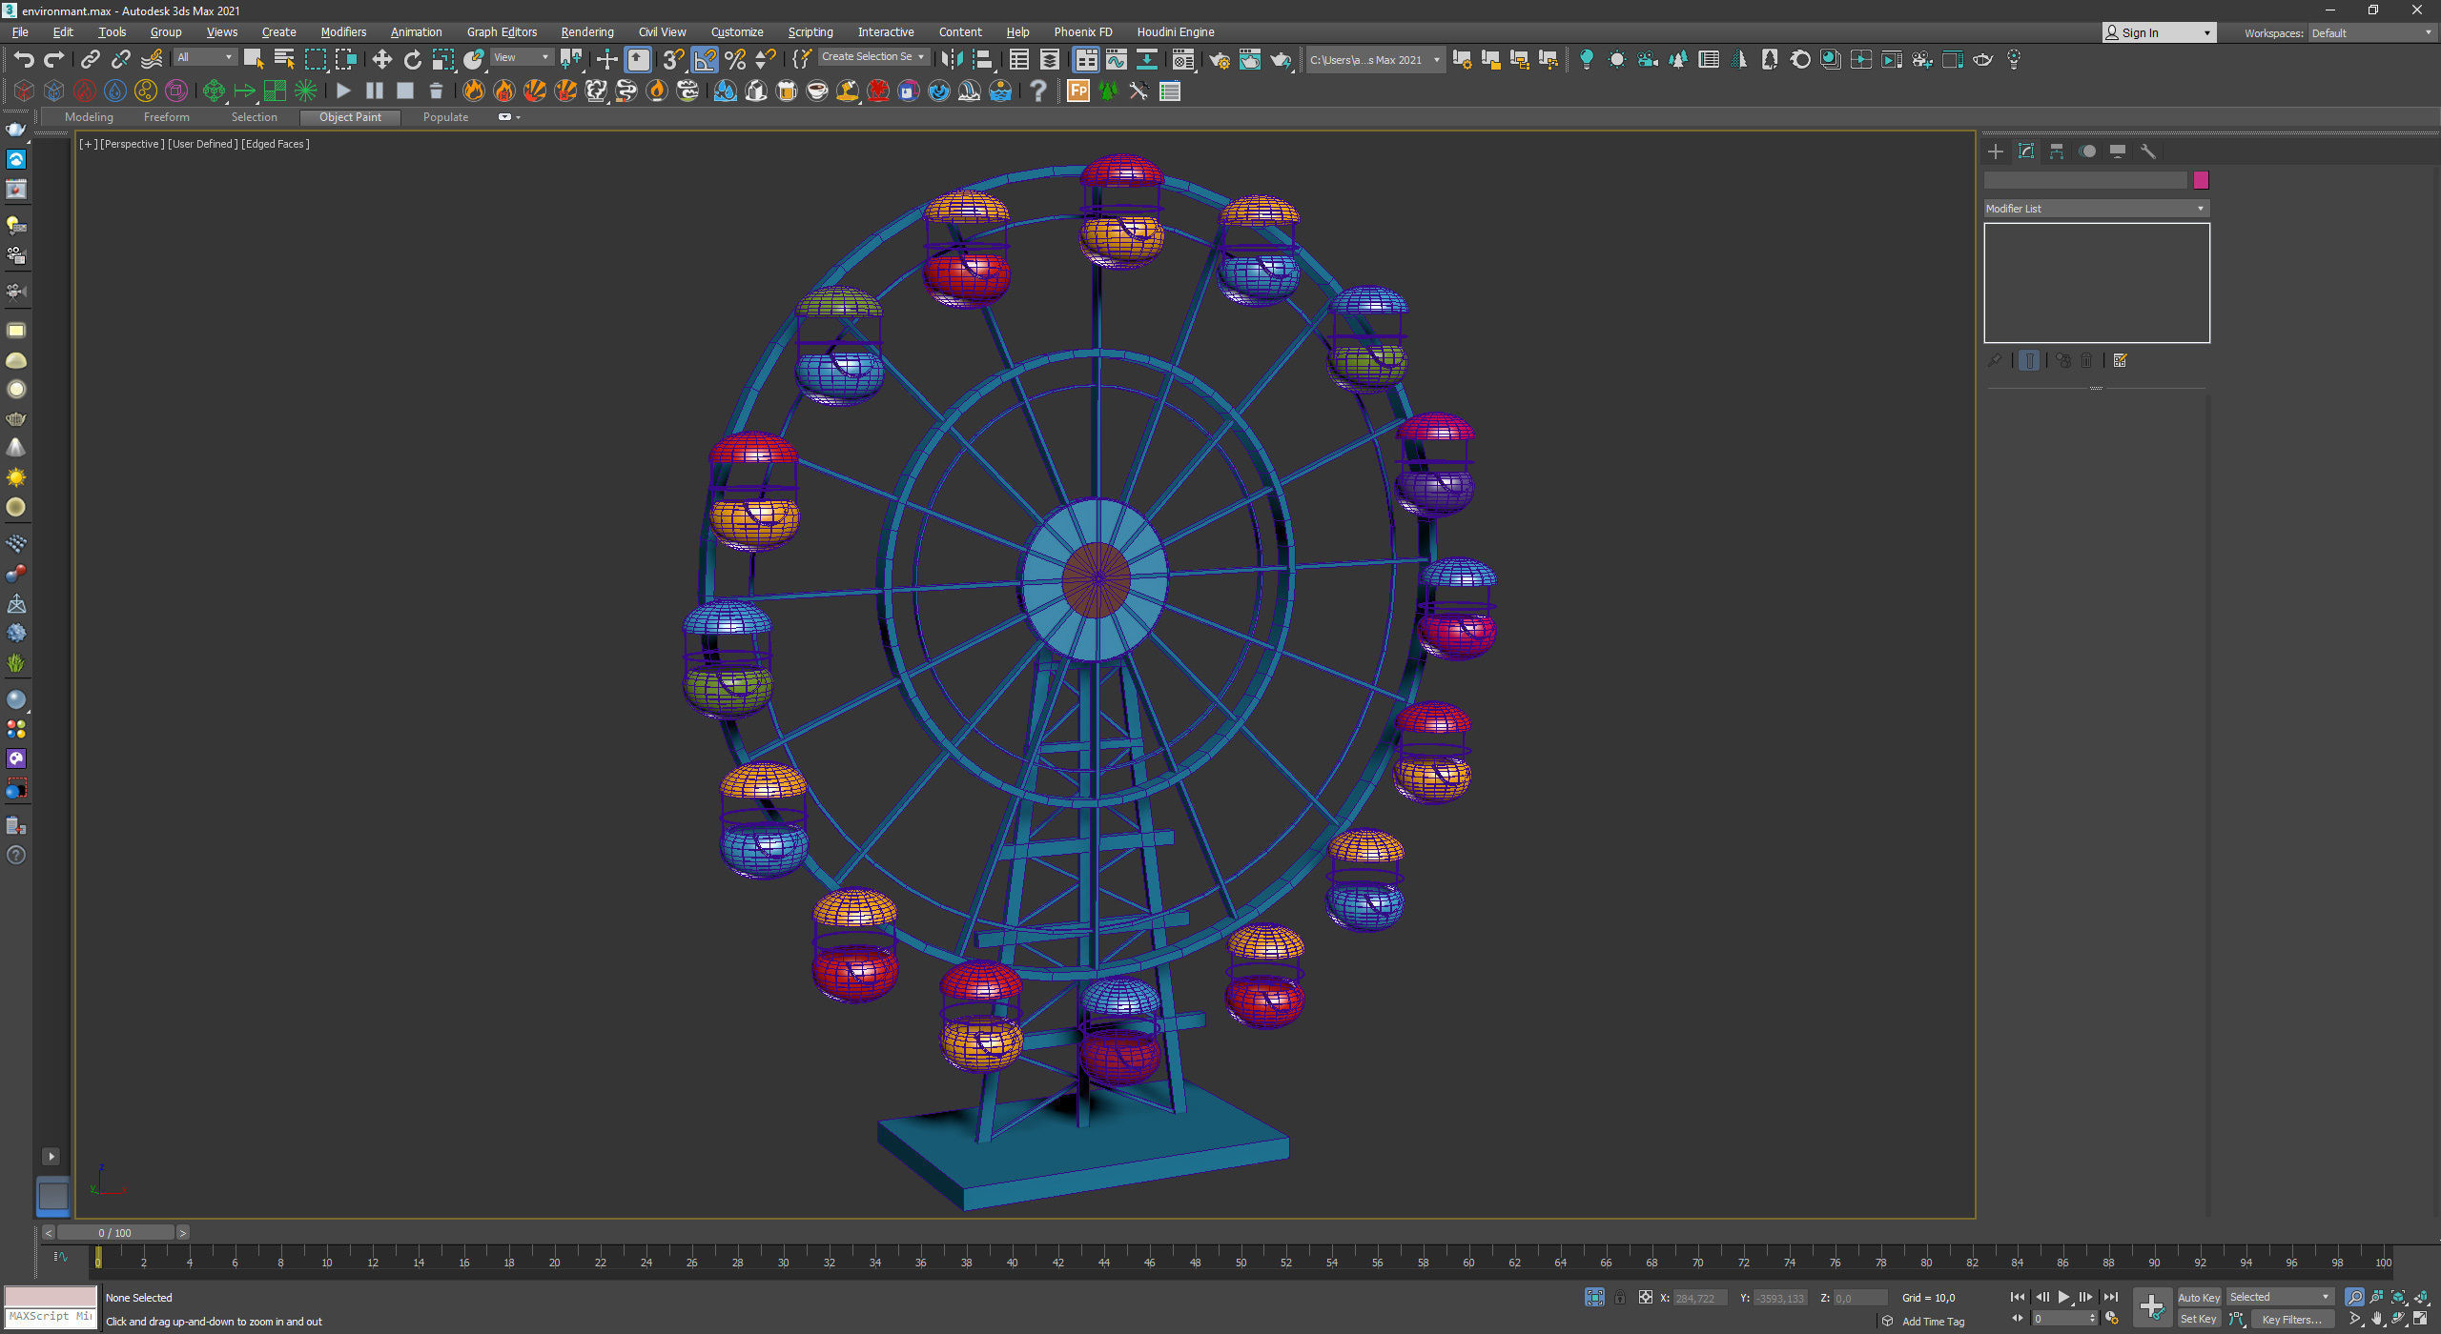Click the Undo arrow icon
This screenshot has width=2441, height=1334.
click(x=24, y=60)
